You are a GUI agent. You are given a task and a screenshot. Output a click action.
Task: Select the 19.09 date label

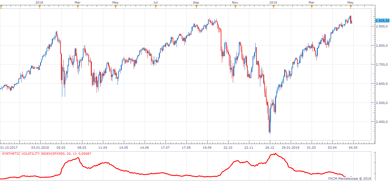pos(207,148)
